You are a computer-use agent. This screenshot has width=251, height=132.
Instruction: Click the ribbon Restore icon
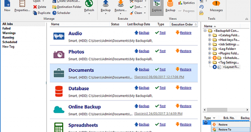click(x=120, y=4)
